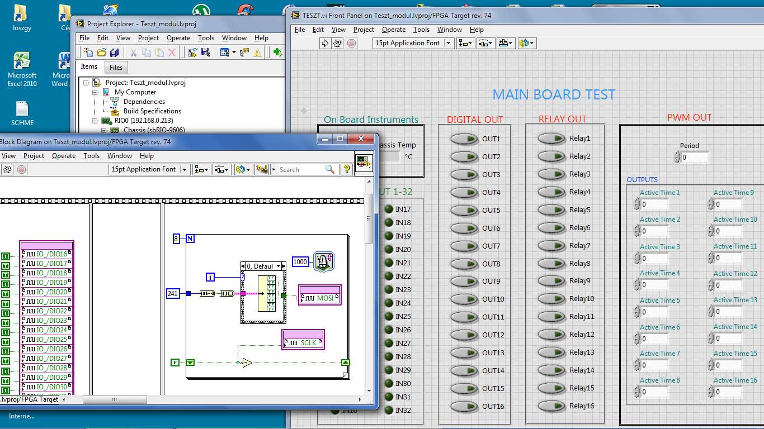Open Align Objects dropdown in Front Panel toolbar

pyautogui.click(x=465, y=43)
